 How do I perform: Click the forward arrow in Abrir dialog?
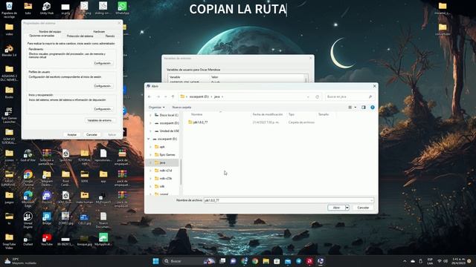click(x=158, y=96)
